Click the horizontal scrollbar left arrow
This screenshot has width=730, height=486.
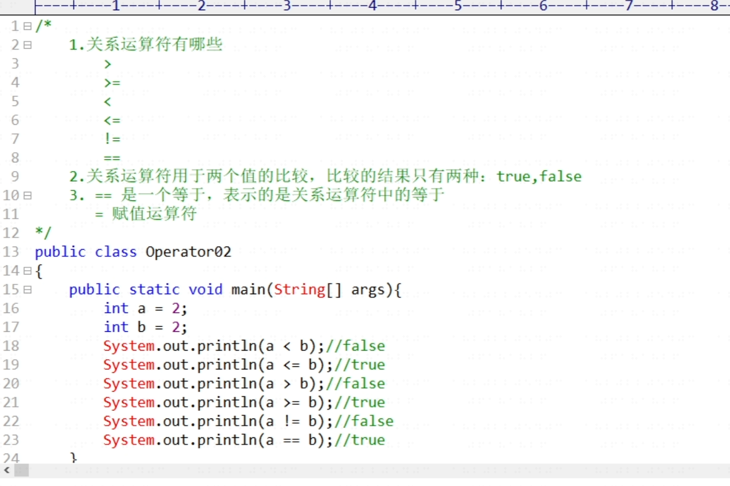[7, 471]
